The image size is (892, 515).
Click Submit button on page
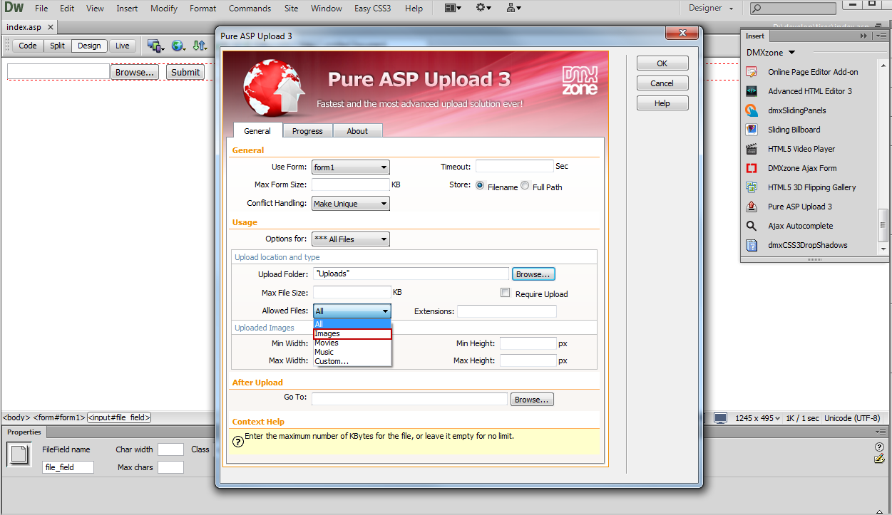[x=185, y=72]
